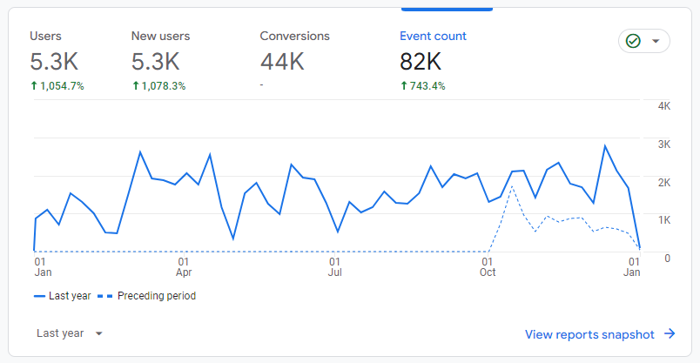Click the 44K Conversions value

[282, 62]
